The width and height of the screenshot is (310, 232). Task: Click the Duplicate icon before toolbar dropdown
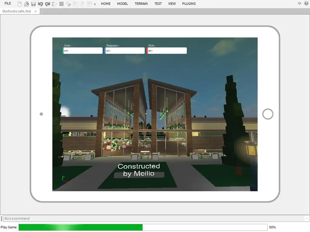click(x=89, y=4)
